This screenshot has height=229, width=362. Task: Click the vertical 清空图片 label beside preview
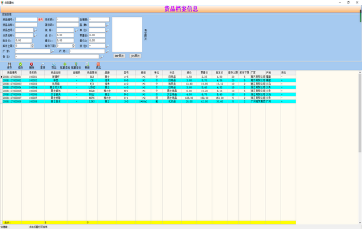[x=145, y=34]
